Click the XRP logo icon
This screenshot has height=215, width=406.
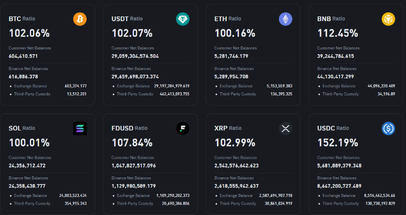pos(285,128)
